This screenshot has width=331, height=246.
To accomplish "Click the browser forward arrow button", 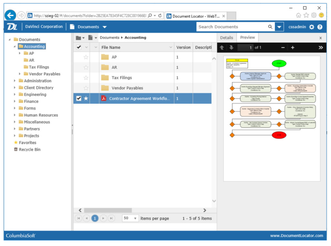I will tap(21, 16).
